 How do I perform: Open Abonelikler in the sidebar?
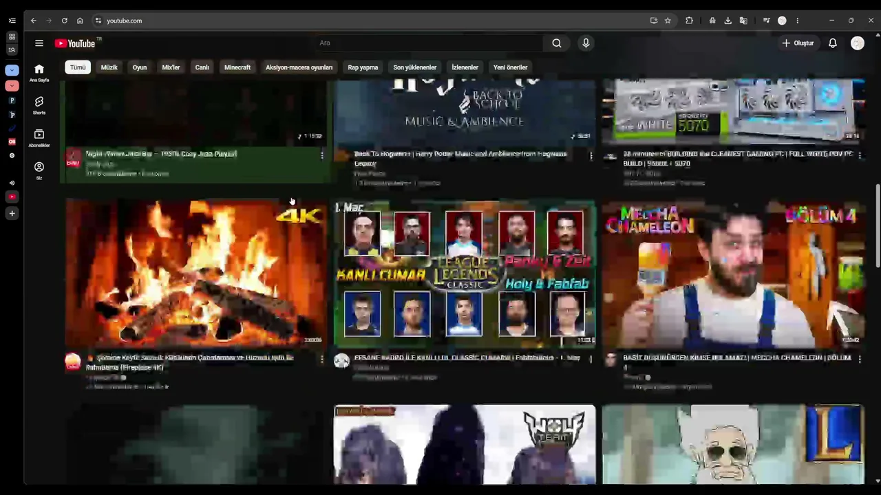[x=39, y=138]
